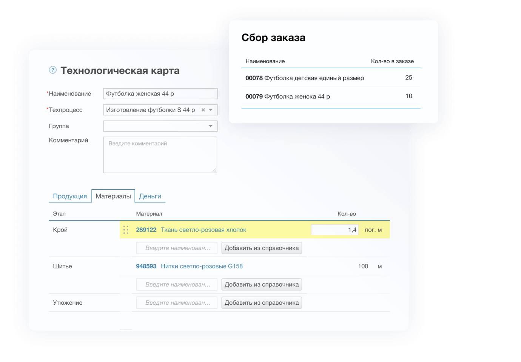
Task: Open the help question-mark icon
Action: click(x=53, y=70)
